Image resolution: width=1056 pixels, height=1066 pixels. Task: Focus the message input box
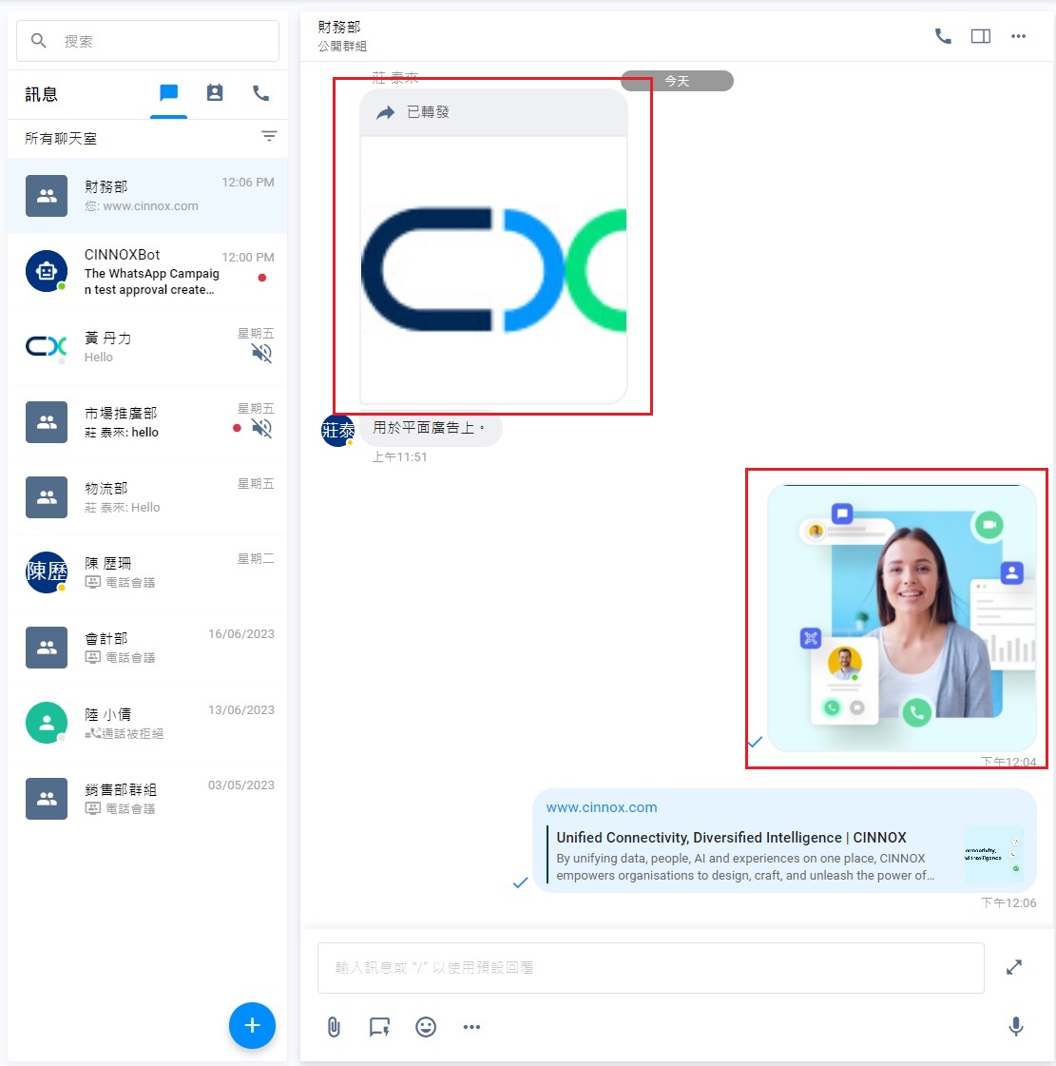[651, 967]
